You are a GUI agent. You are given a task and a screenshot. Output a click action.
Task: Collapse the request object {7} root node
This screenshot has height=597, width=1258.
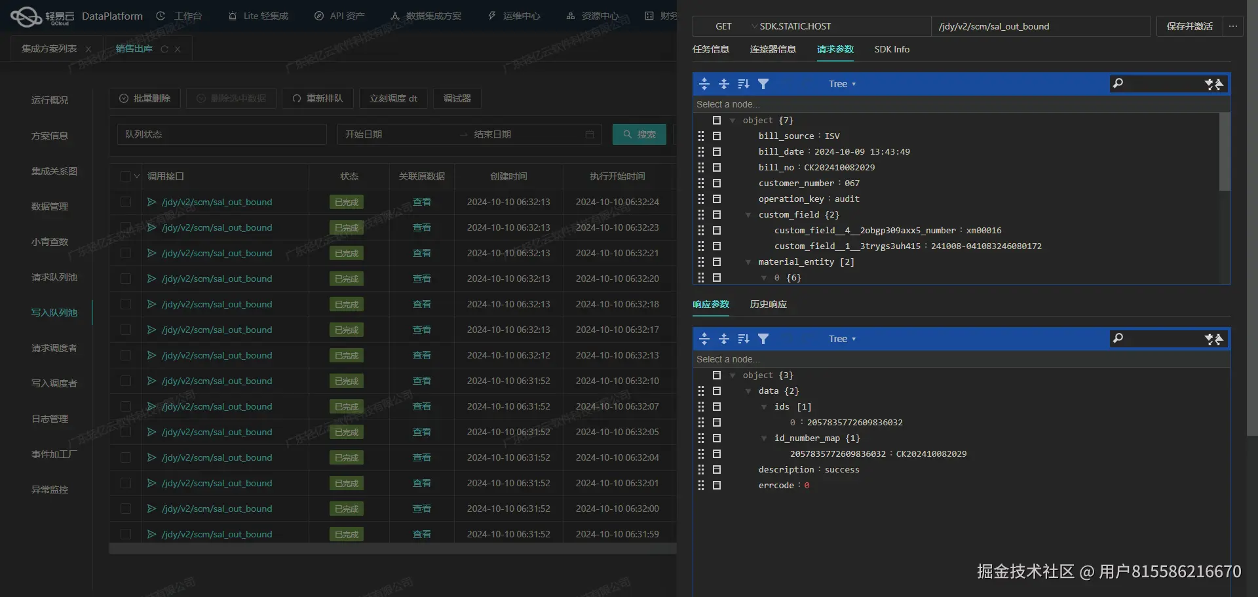point(733,121)
